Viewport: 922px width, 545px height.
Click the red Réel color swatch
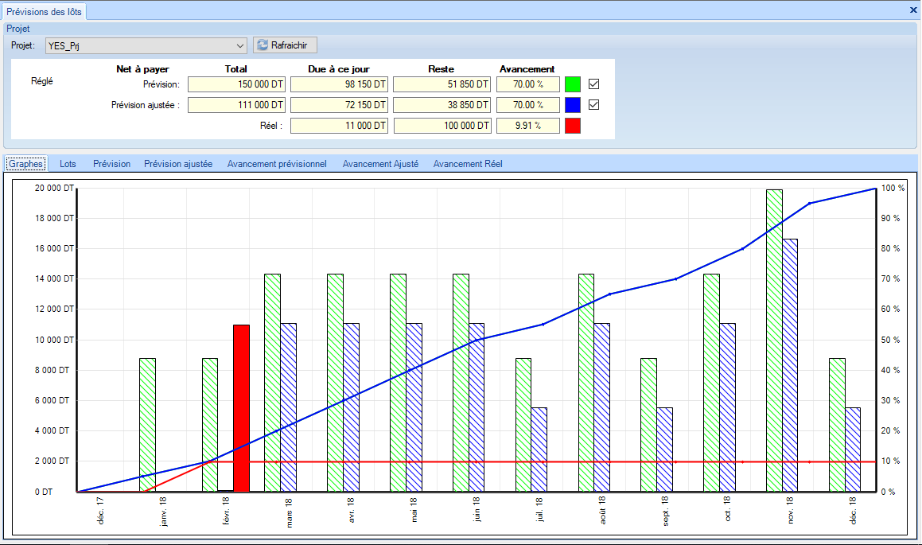[573, 125]
